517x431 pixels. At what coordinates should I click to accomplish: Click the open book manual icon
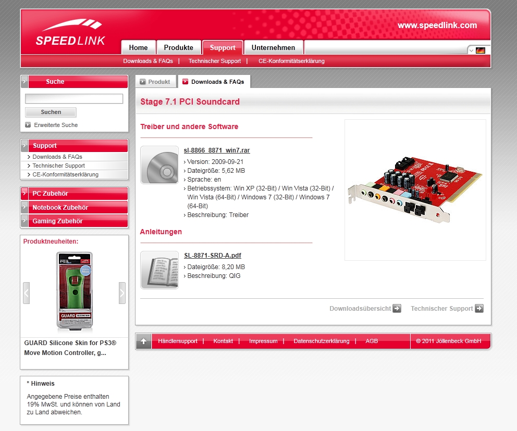[159, 270]
